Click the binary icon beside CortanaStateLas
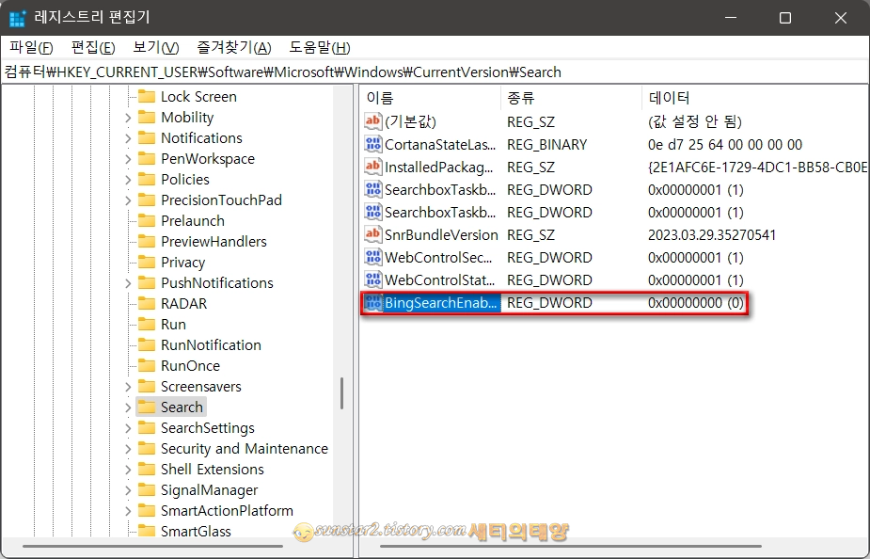This screenshot has height=559, width=870. (x=370, y=144)
